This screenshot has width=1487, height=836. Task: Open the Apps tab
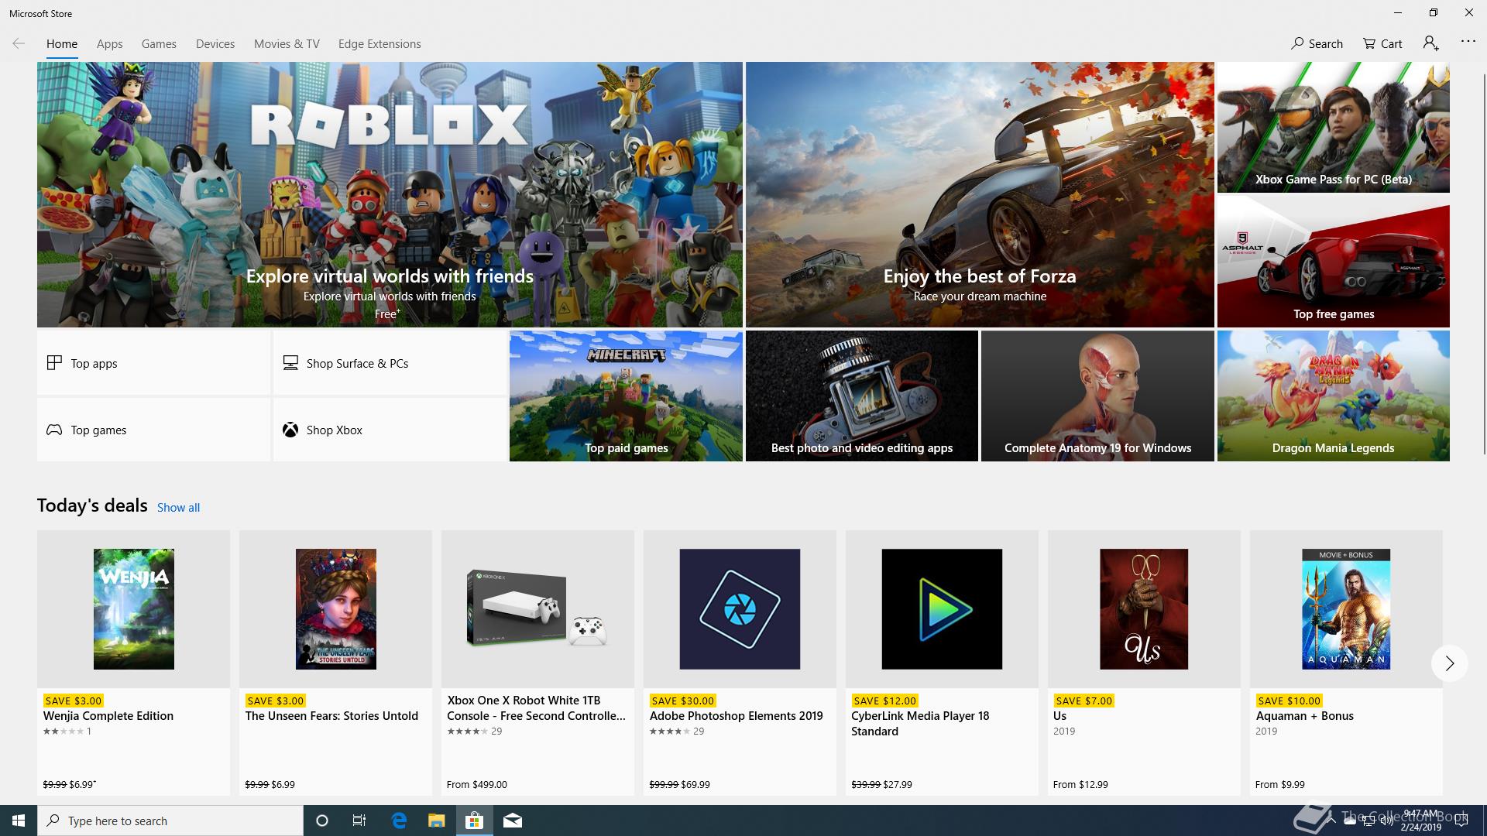point(109,44)
